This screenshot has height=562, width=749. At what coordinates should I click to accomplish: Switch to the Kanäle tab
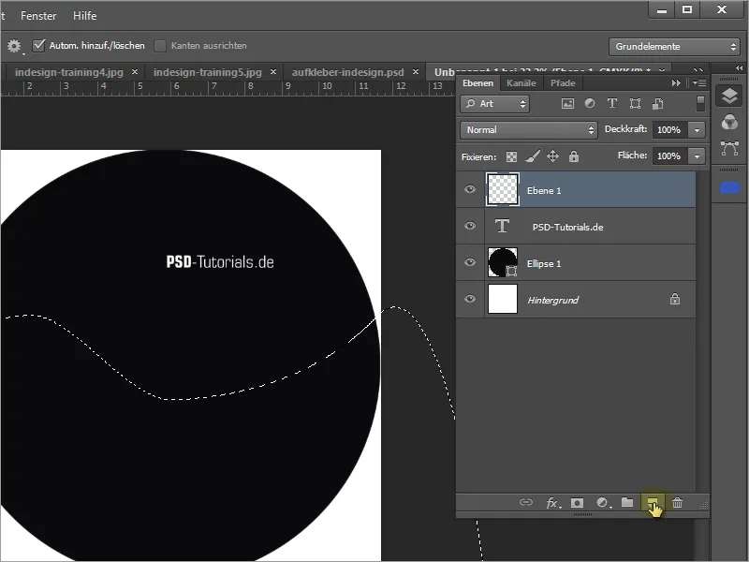521,83
